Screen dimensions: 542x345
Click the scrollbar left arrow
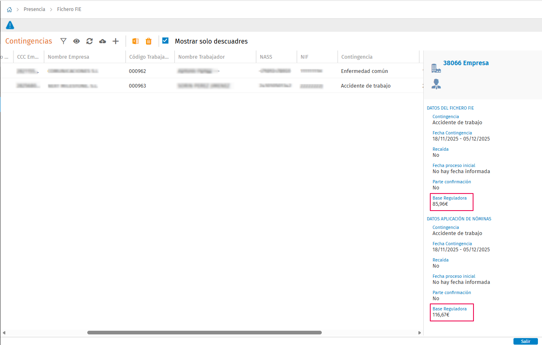(4, 333)
